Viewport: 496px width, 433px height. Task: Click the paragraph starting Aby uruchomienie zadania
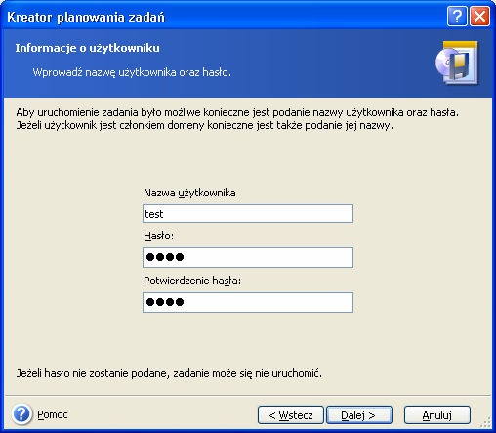tap(237, 119)
